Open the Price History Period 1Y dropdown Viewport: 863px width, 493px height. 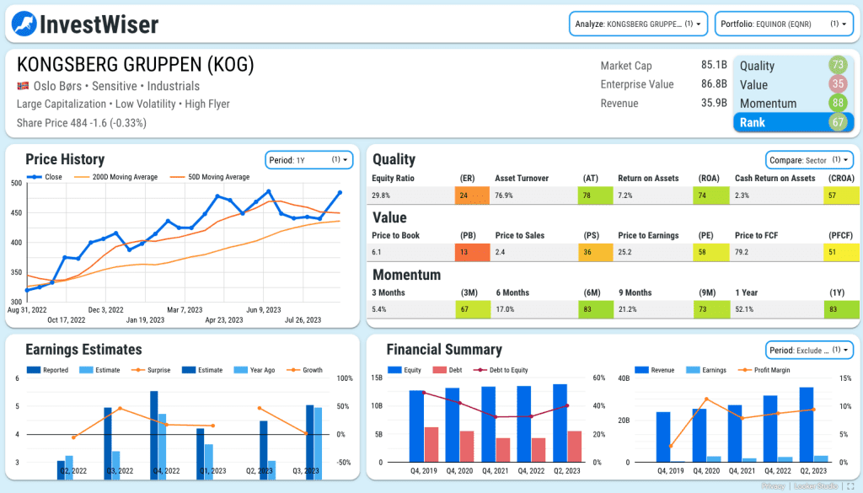click(308, 160)
